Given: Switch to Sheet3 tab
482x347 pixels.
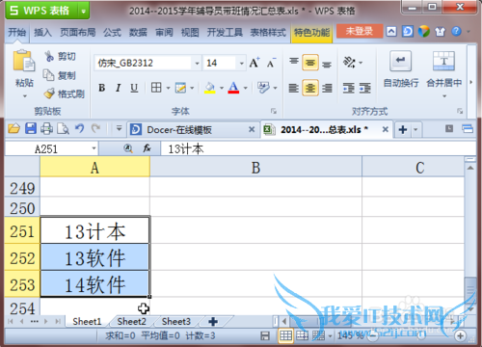Looking at the screenshot, I should (x=176, y=321).
